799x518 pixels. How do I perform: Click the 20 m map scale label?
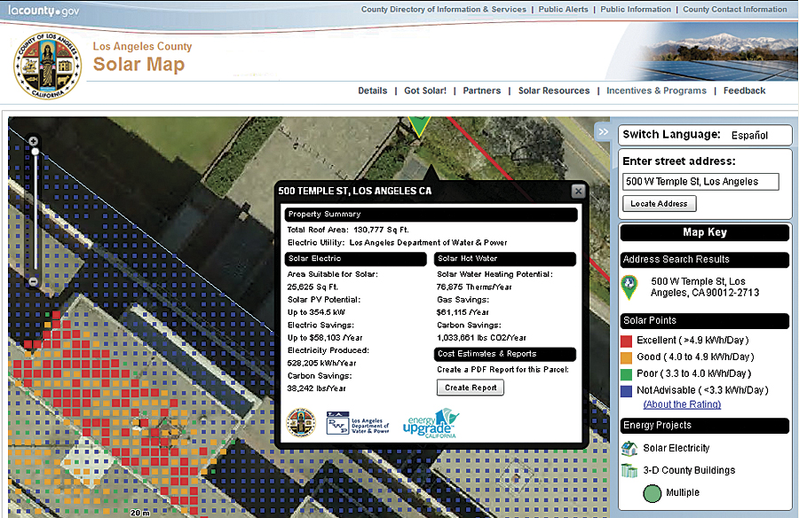(x=140, y=513)
